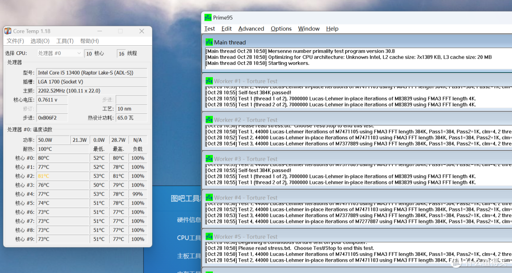Click the Worker #4 window icon
512x273 pixels.
209,198
